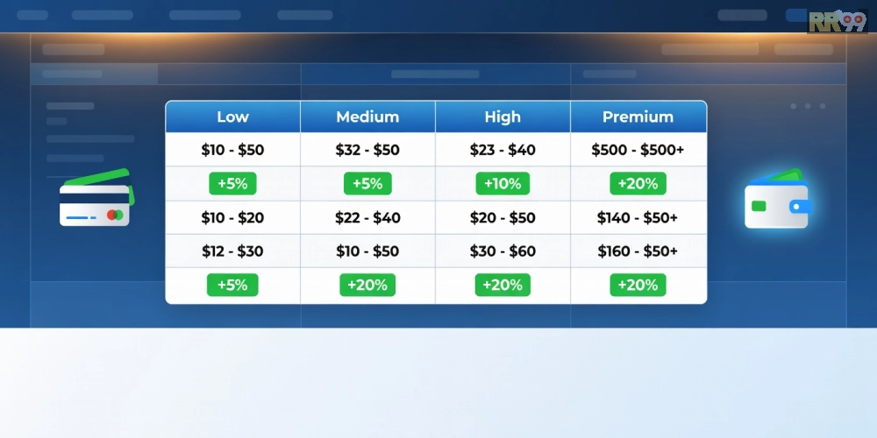Click the +10% badge under High

coord(503,184)
